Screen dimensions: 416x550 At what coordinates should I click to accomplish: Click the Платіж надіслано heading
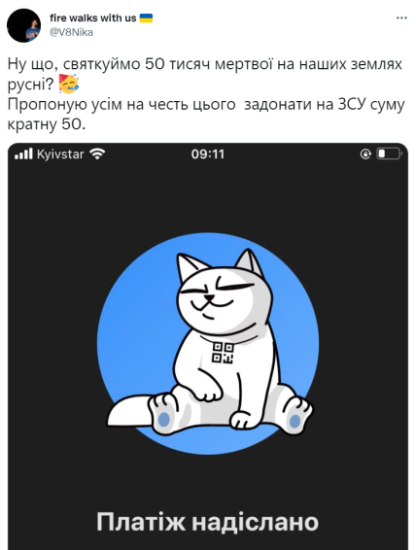click(208, 522)
